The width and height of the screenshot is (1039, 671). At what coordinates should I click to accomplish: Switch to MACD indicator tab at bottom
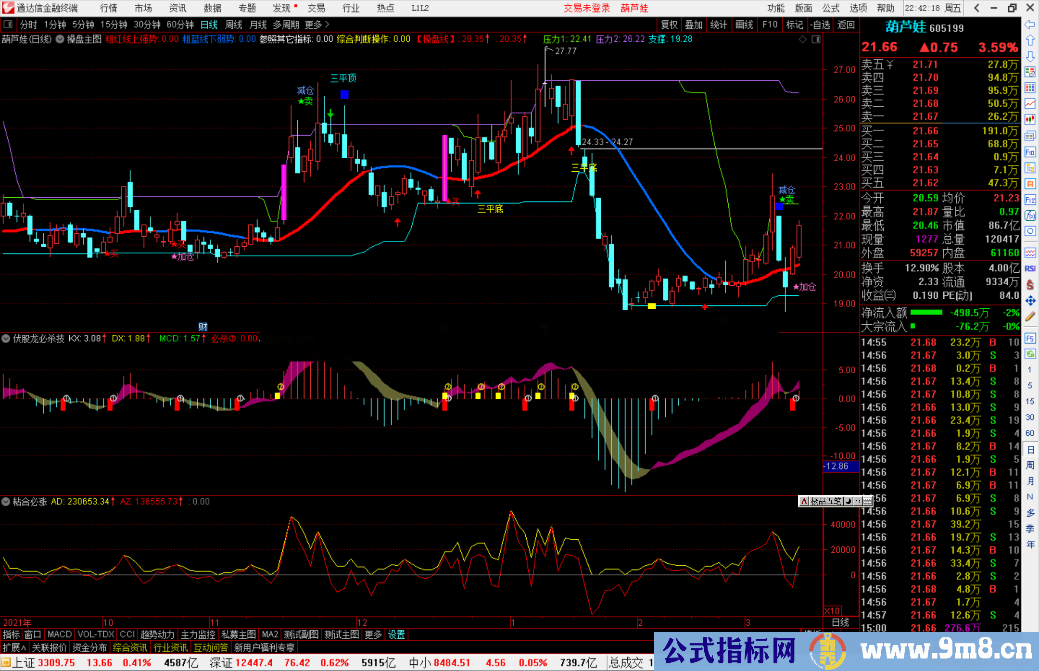(x=60, y=634)
